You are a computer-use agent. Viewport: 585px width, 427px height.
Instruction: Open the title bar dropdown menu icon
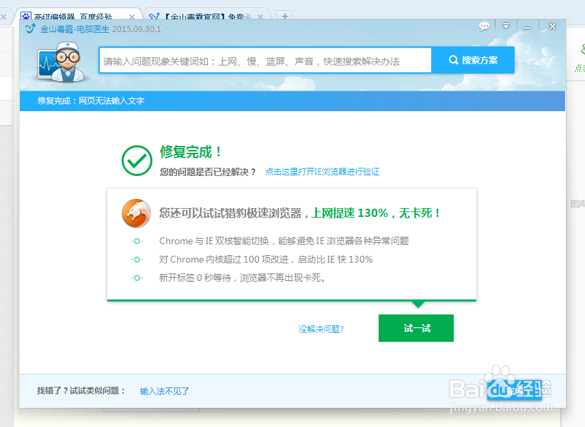coord(506,26)
